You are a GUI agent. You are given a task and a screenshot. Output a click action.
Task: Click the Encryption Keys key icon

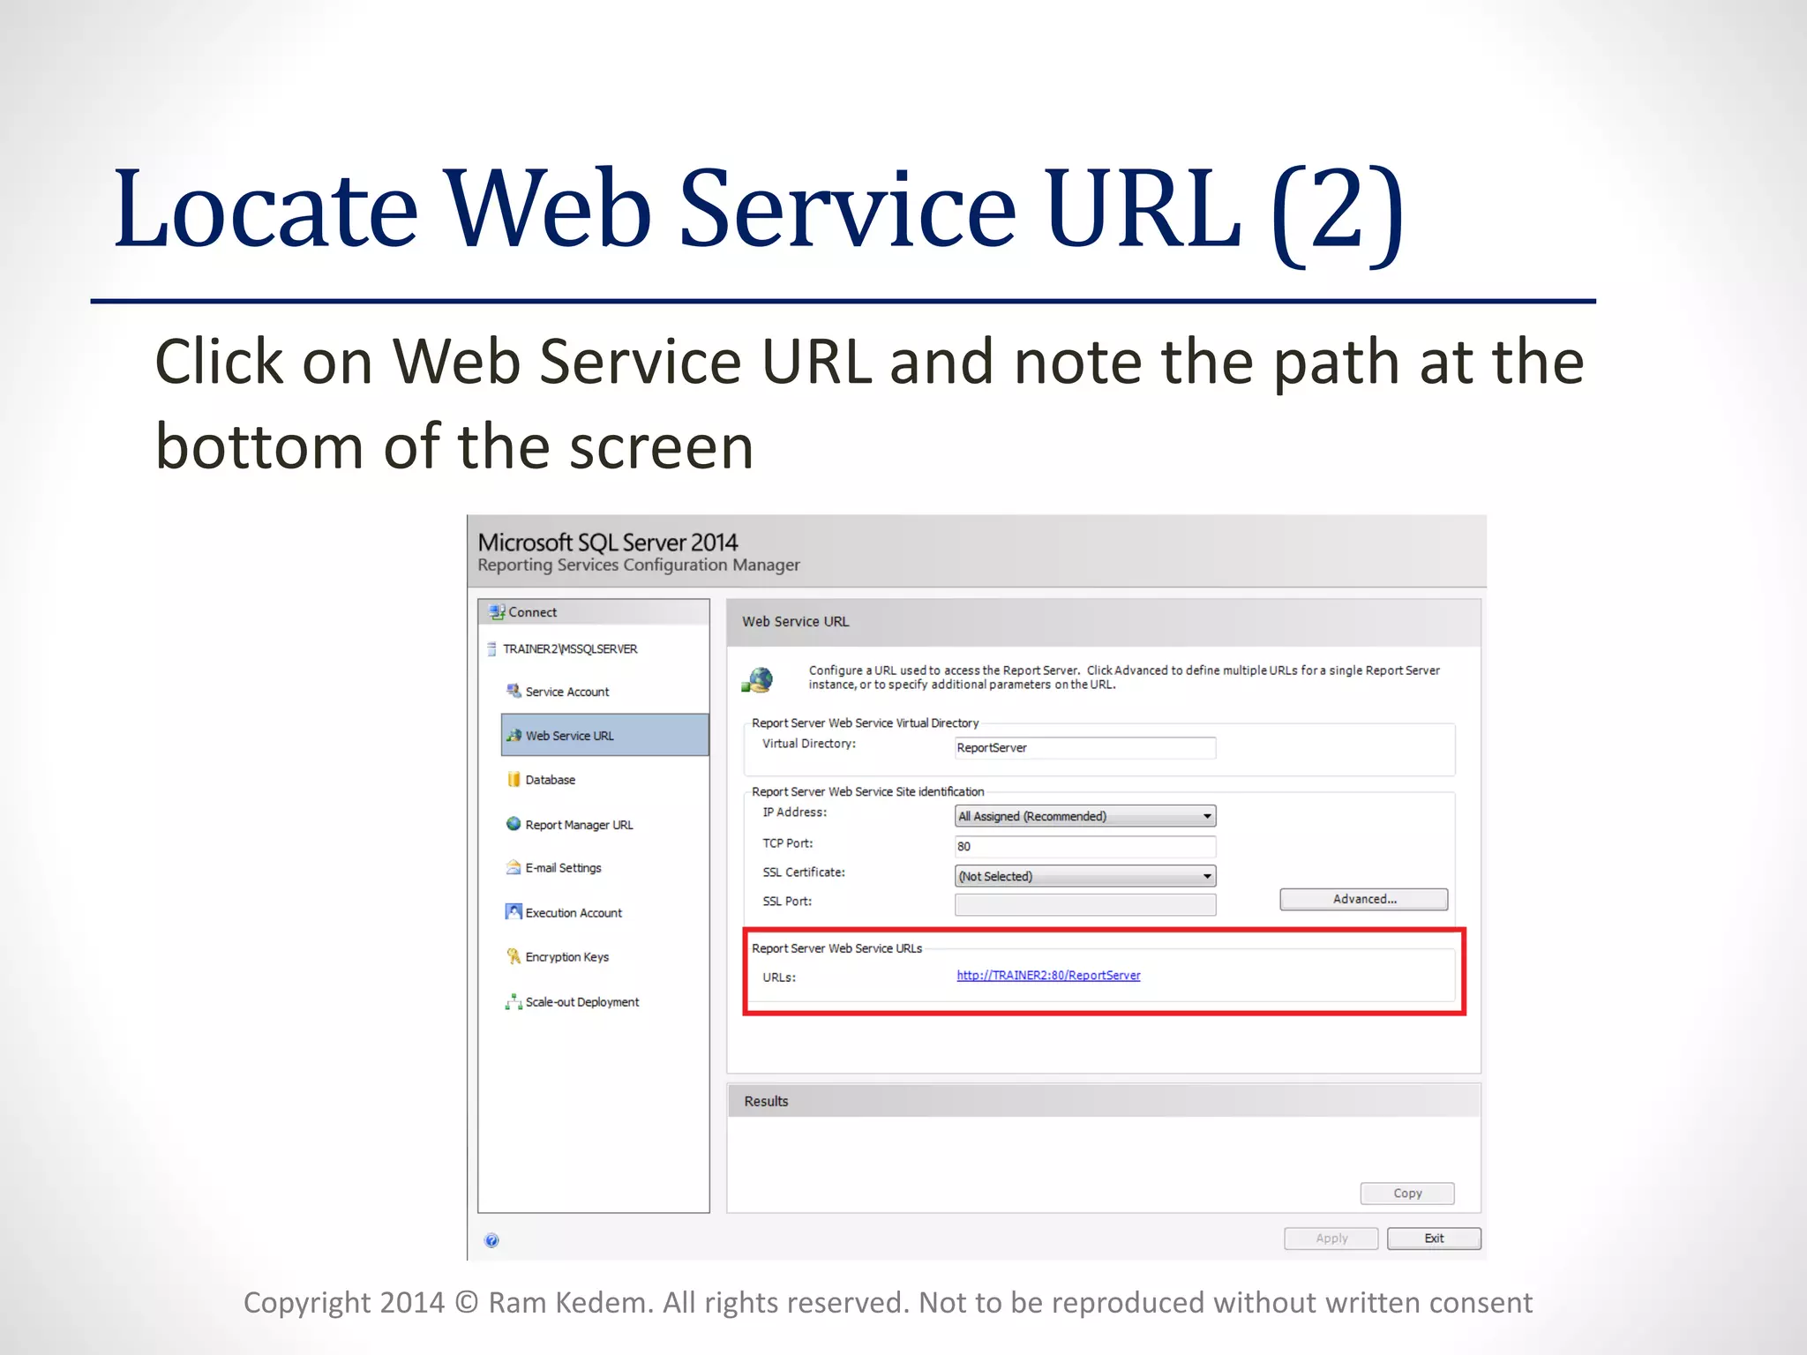[x=514, y=956]
